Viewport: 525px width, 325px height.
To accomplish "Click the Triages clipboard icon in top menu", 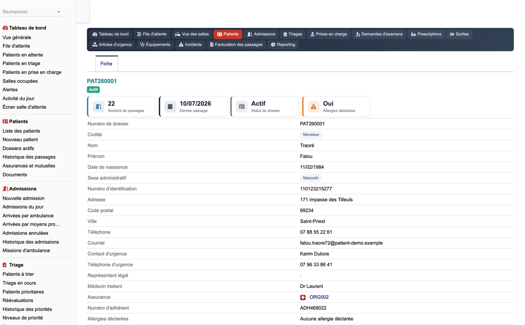I will click(285, 34).
